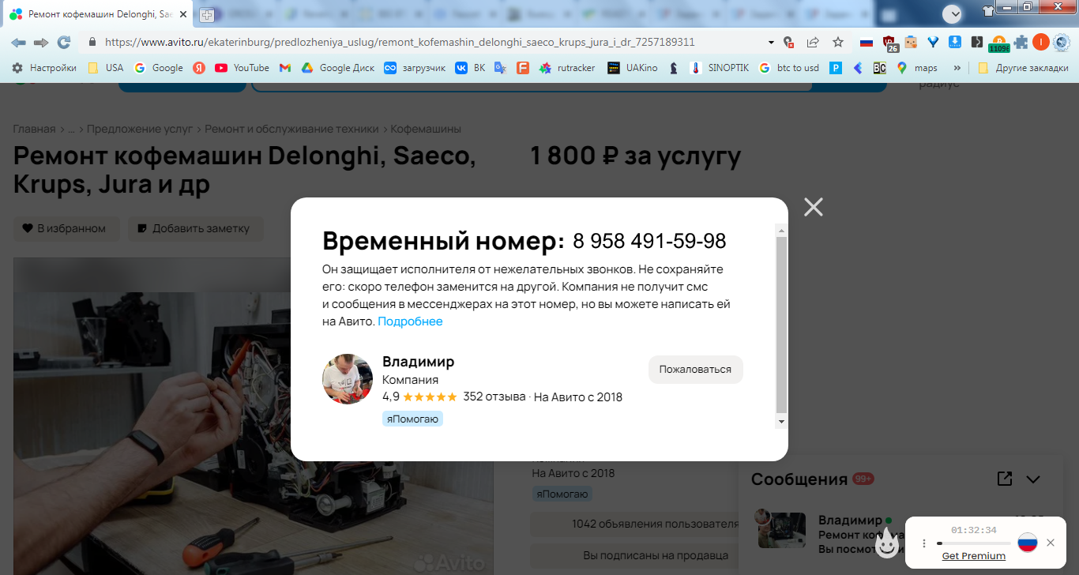Open the btc to usd bookmark

pos(788,68)
